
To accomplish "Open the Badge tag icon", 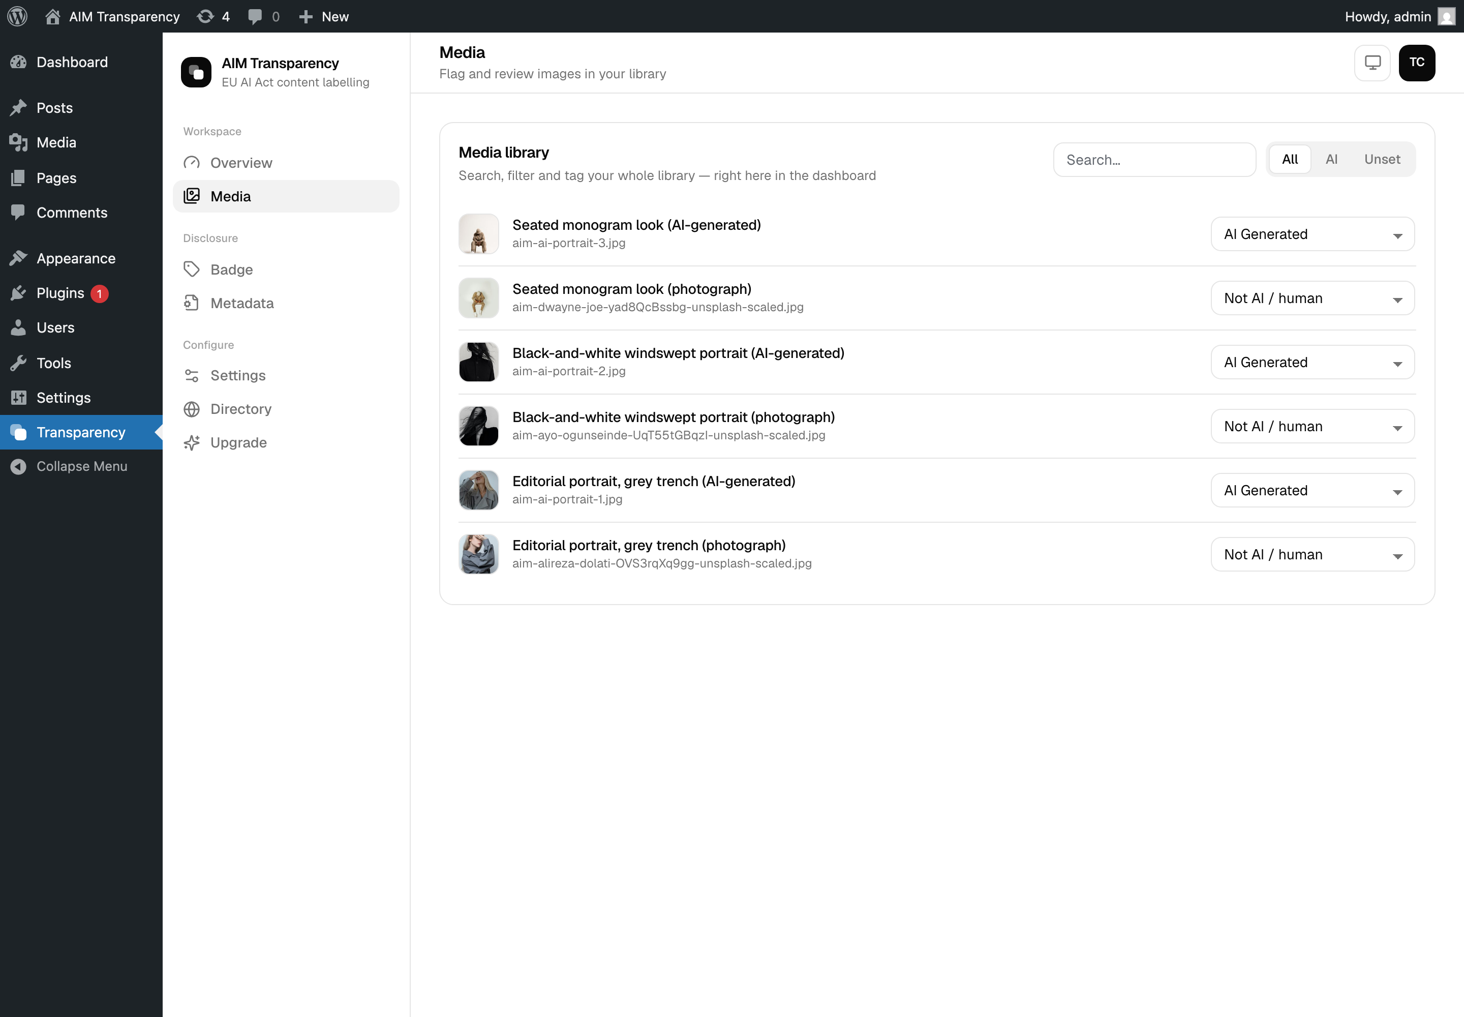I will pyautogui.click(x=192, y=269).
